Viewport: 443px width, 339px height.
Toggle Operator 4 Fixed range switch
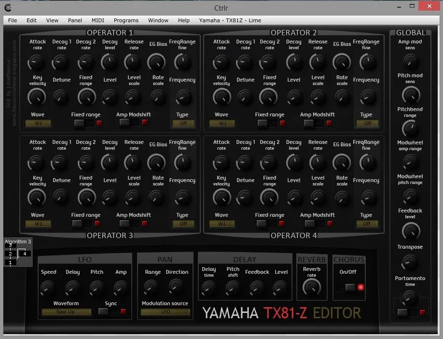click(266, 224)
